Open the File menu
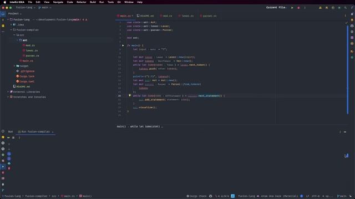 pyautogui.click(x=30, y=2)
